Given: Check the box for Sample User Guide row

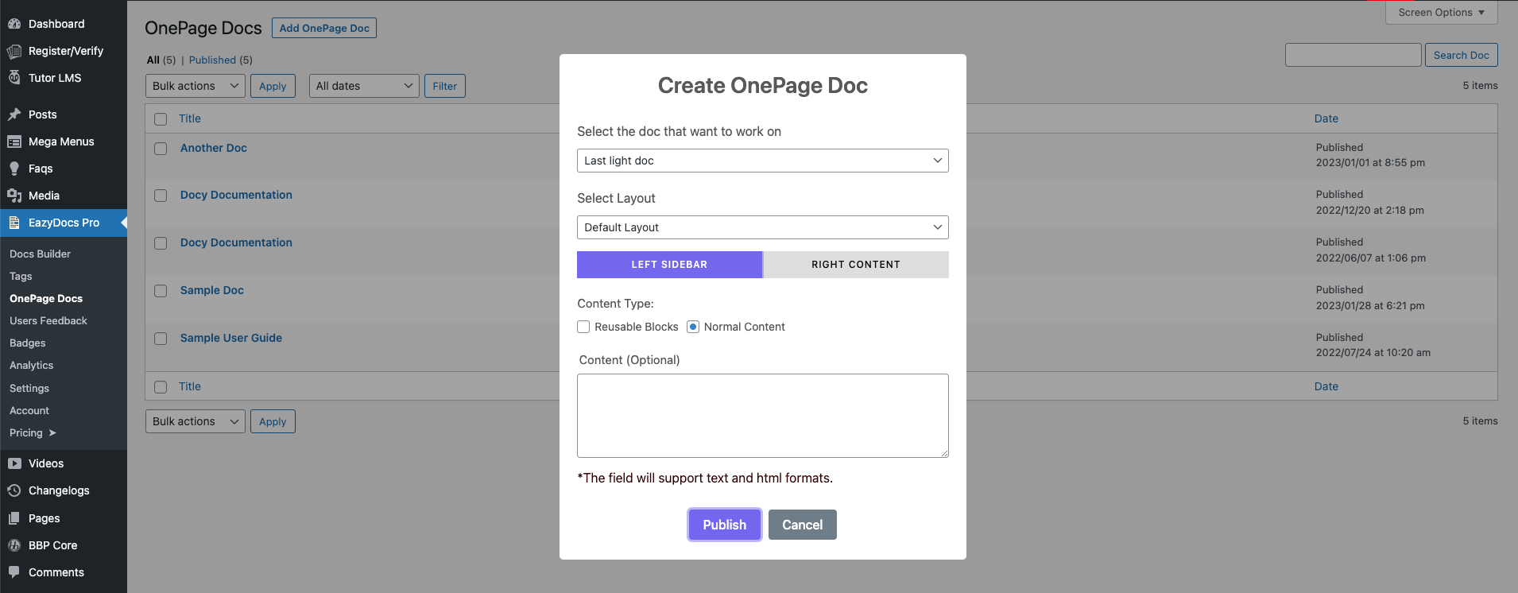Looking at the screenshot, I should coord(161,339).
